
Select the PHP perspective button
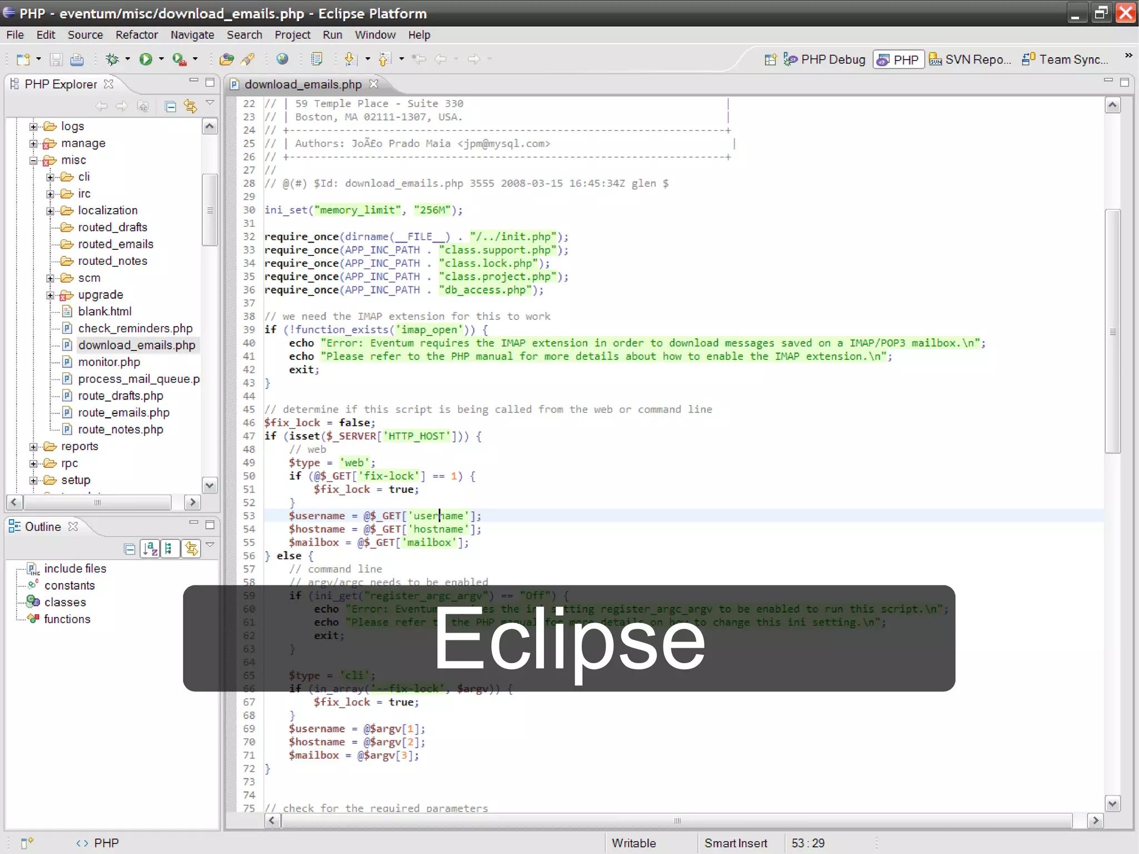898,60
